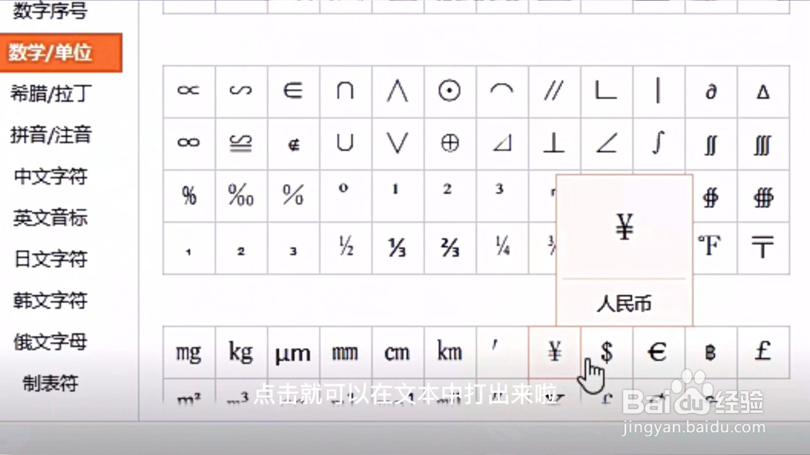This screenshot has height=455, width=810.
Task: Select the 数学/单位 category
Action: (x=61, y=53)
